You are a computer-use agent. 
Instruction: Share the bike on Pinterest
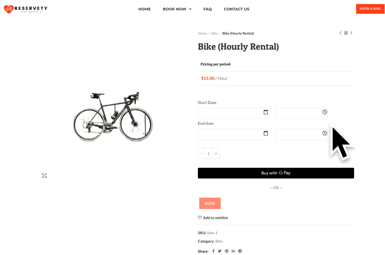point(226,251)
